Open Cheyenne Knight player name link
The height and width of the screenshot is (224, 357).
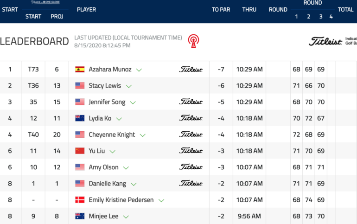tap(112, 134)
